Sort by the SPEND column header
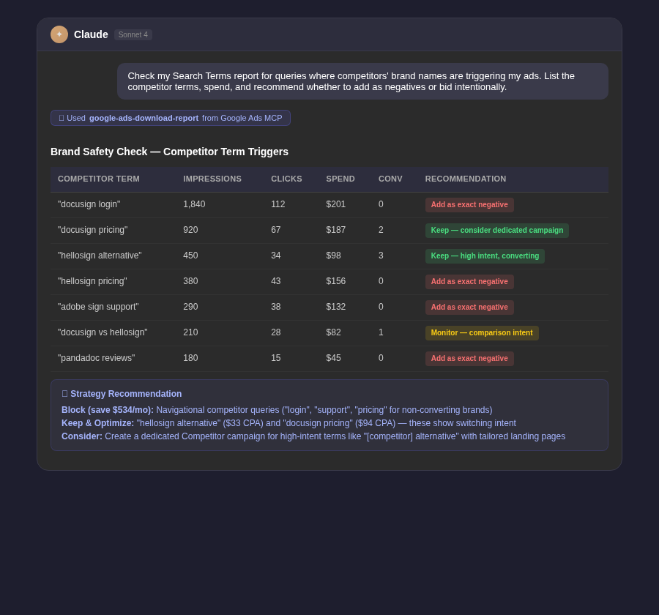 pos(340,179)
